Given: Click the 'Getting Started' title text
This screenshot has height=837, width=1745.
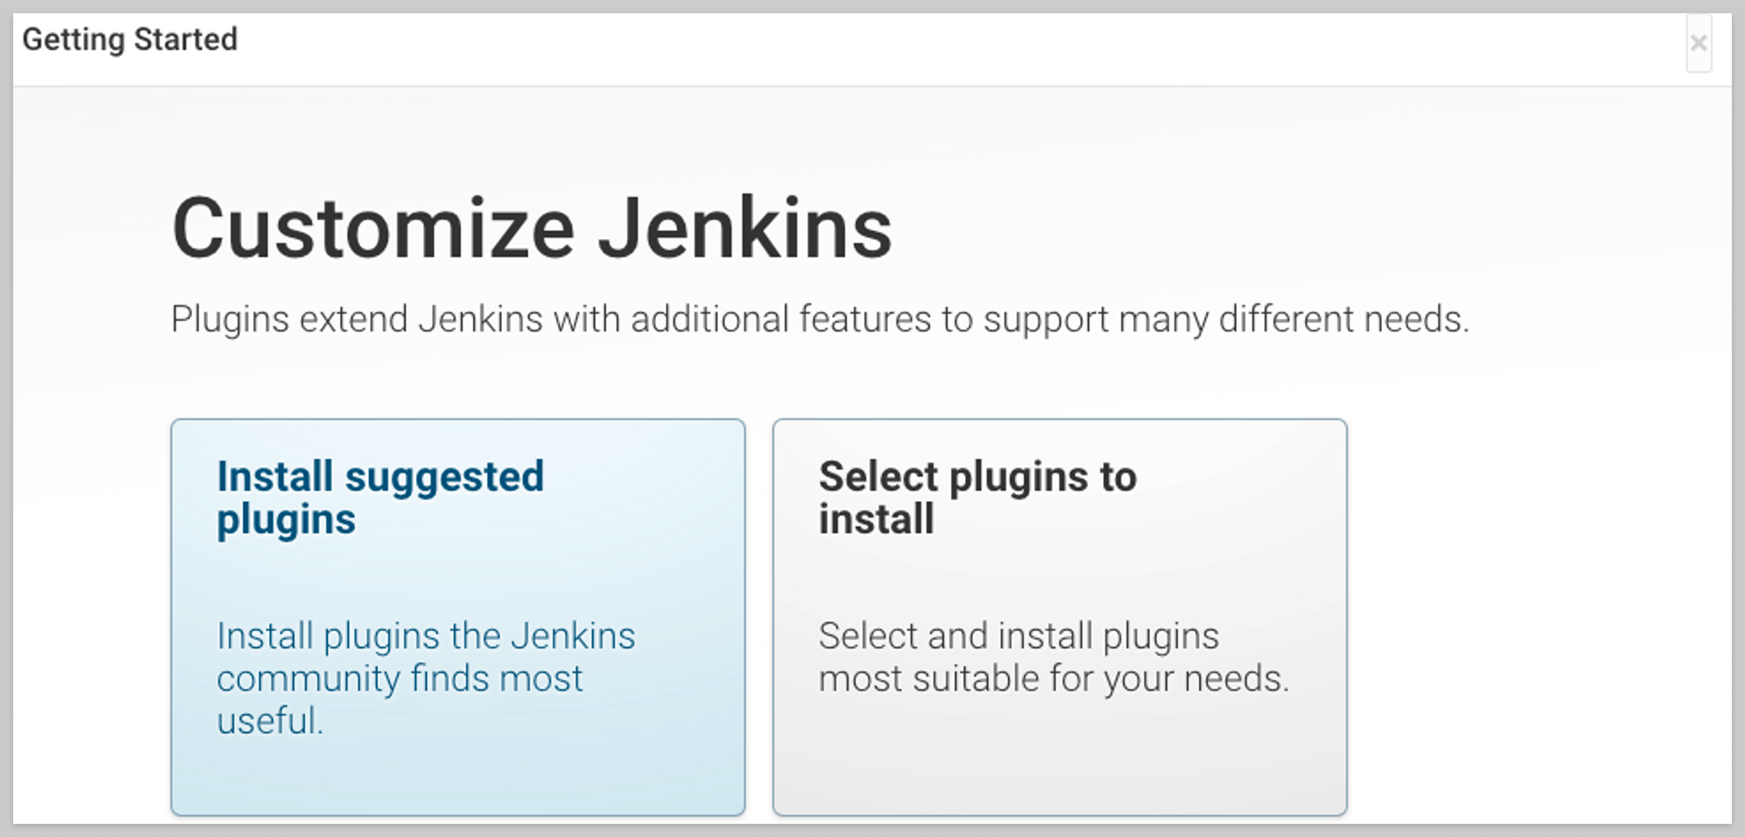Looking at the screenshot, I should coord(129,40).
